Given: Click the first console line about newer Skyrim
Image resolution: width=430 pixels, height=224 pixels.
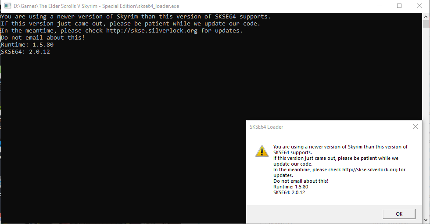Looking at the screenshot, I should 136,17.
